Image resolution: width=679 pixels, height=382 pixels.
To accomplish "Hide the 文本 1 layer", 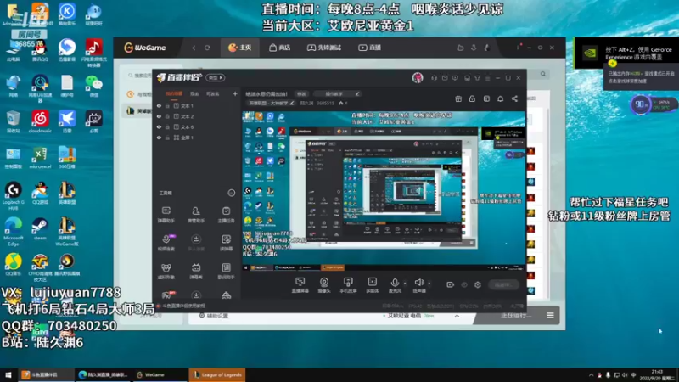I will [159, 105].
